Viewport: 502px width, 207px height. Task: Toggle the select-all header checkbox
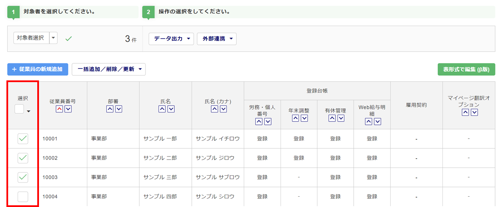click(x=19, y=109)
